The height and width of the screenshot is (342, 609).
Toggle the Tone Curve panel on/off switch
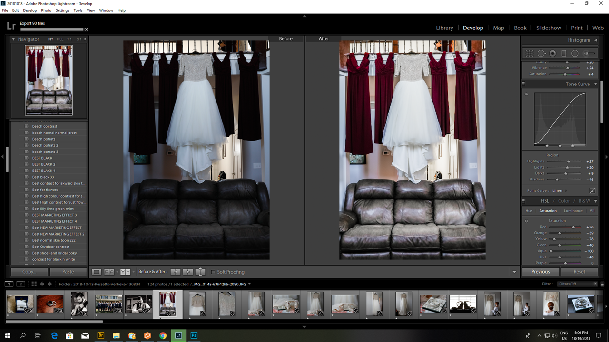click(523, 84)
